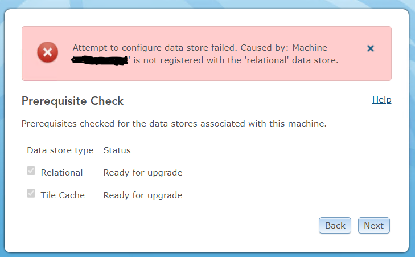Viewport: 415px width, 257px height.
Task: Click the Prerequisite Check heading
Action: (x=72, y=101)
